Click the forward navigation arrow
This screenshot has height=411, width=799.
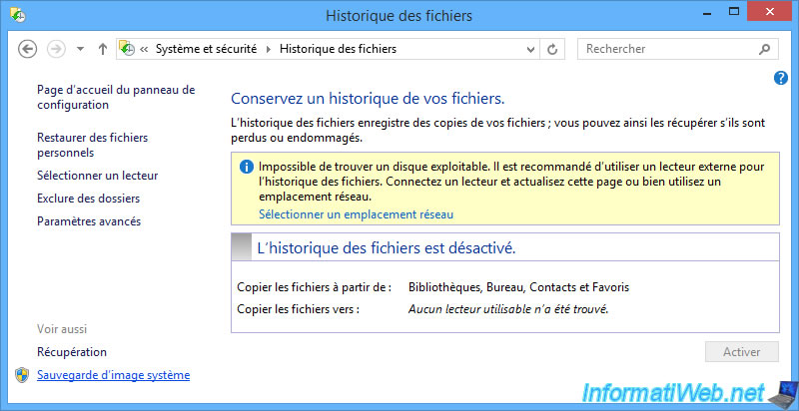[56, 49]
